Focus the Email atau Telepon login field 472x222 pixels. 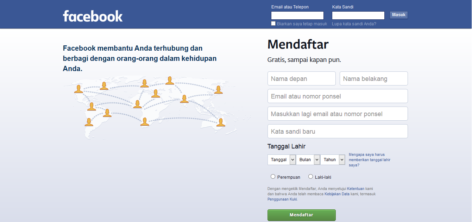[297, 15]
